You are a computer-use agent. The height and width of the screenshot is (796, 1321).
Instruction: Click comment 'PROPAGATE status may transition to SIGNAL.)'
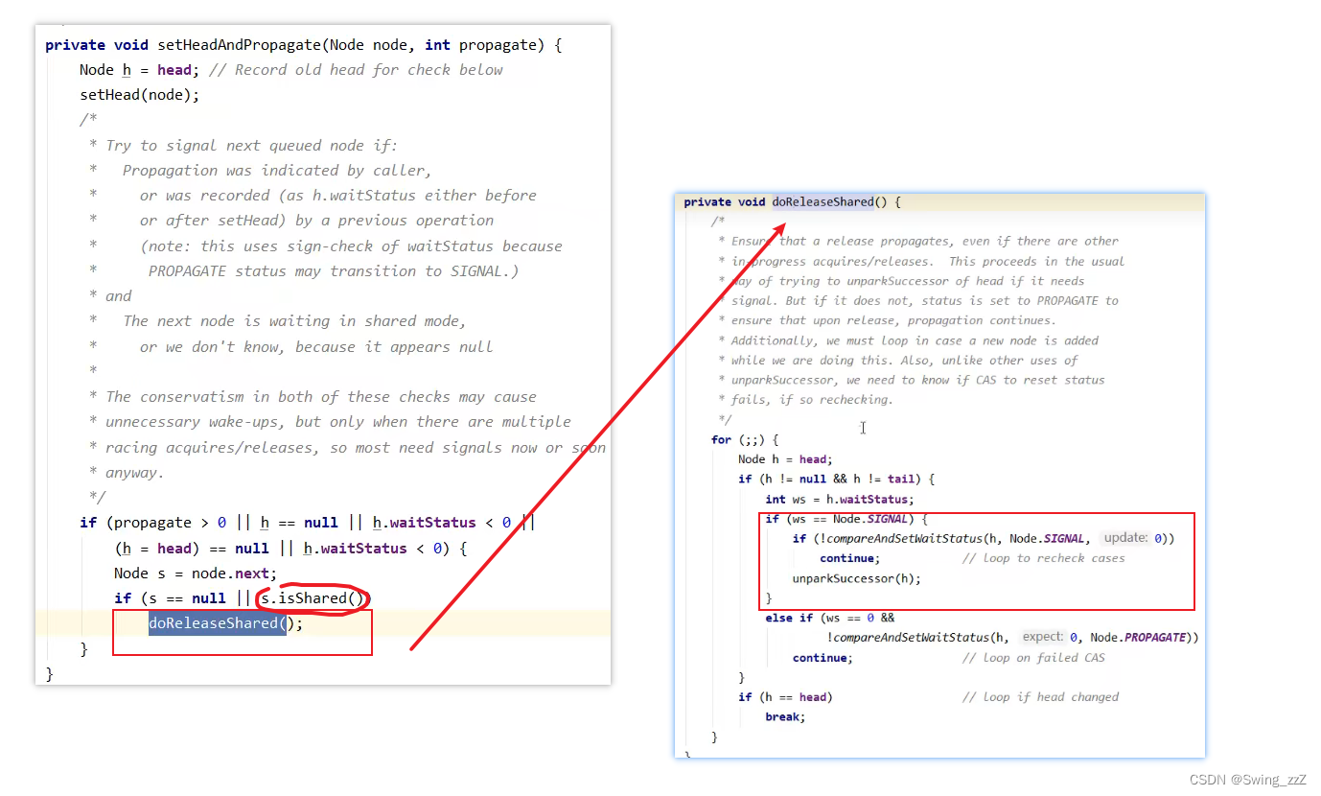coord(334,270)
